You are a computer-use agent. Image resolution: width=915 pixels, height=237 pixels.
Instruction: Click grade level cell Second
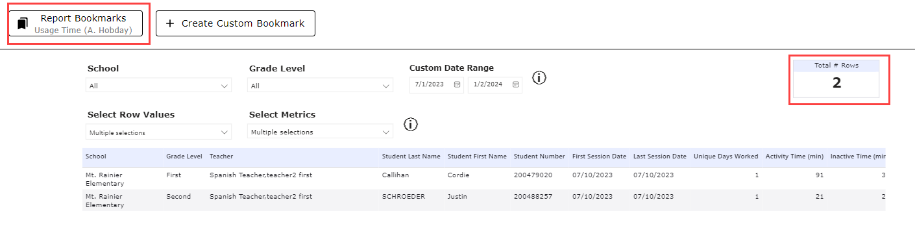(x=178, y=197)
